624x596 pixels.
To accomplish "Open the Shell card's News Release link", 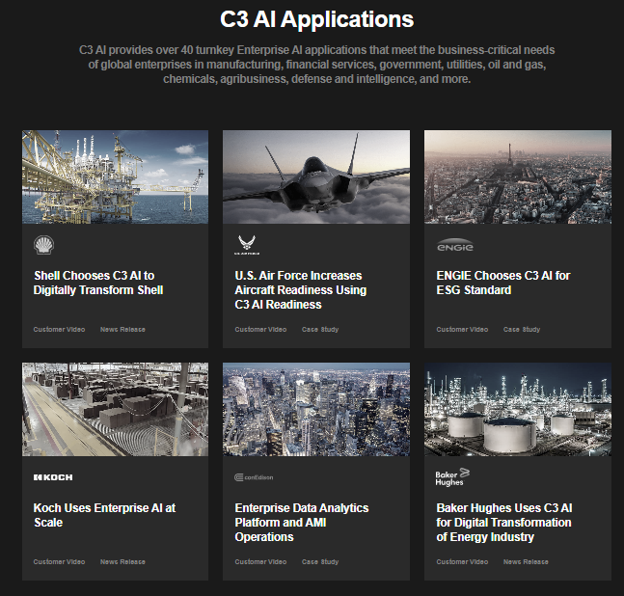I will pos(122,330).
